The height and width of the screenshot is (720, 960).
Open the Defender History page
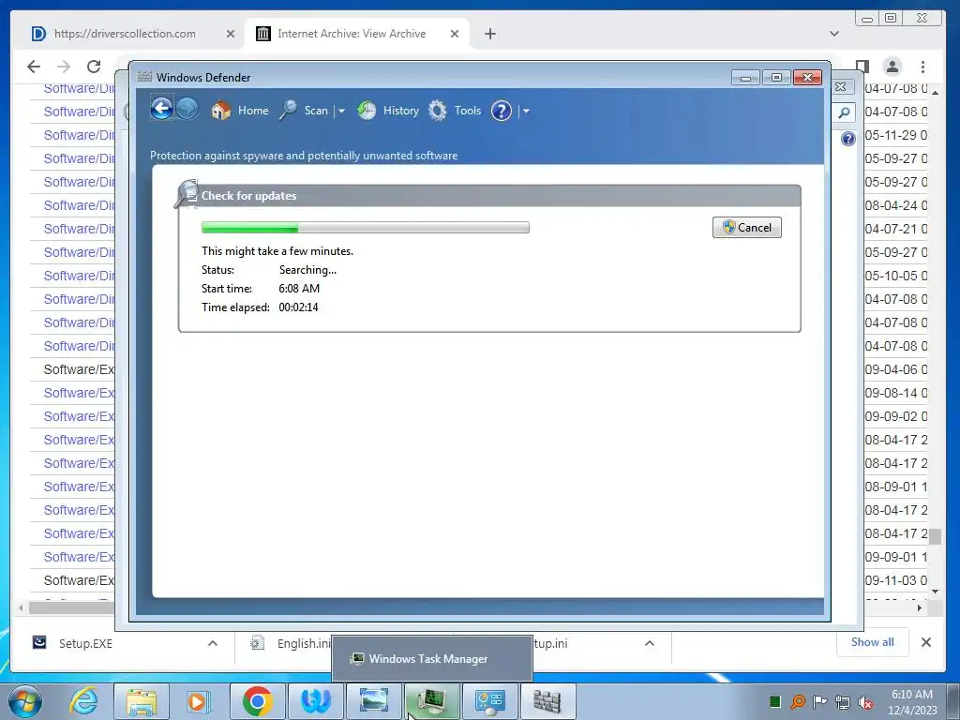[x=388, y=111]
